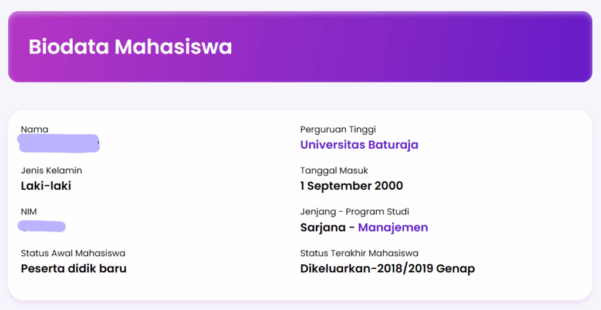The image size is (601, 310).
Task: Click the Perguruan Tinggi label
Action: [338, 130]
